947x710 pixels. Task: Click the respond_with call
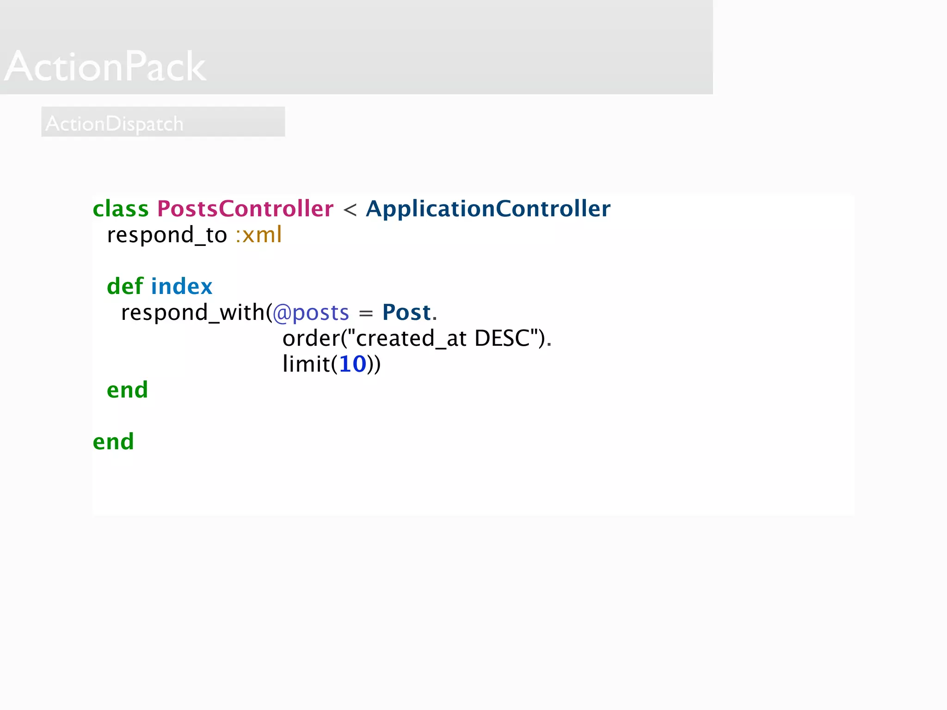pyautogui.click(x=192, y=313)
